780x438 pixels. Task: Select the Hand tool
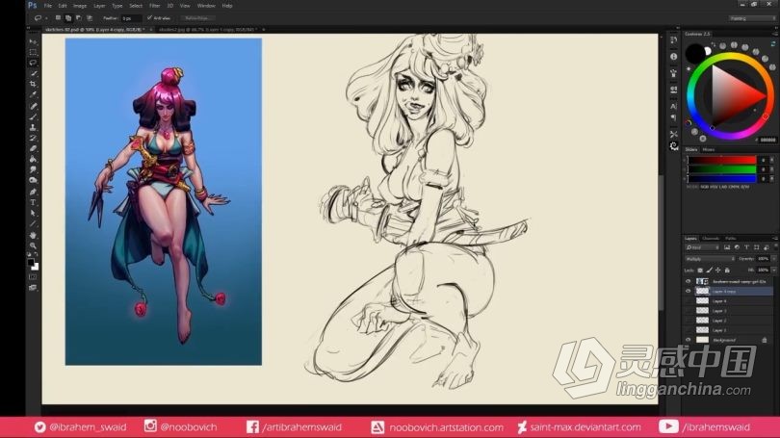33,235
